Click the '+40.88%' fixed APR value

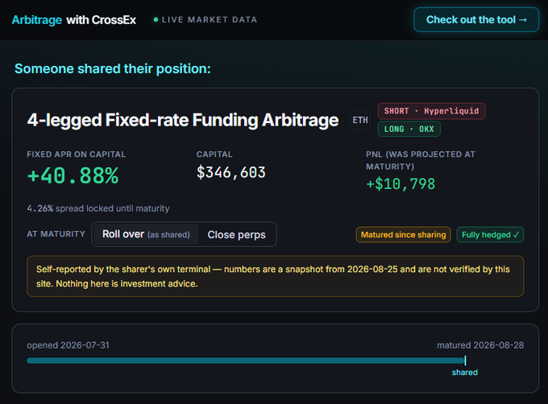click(x=73, y=175)
